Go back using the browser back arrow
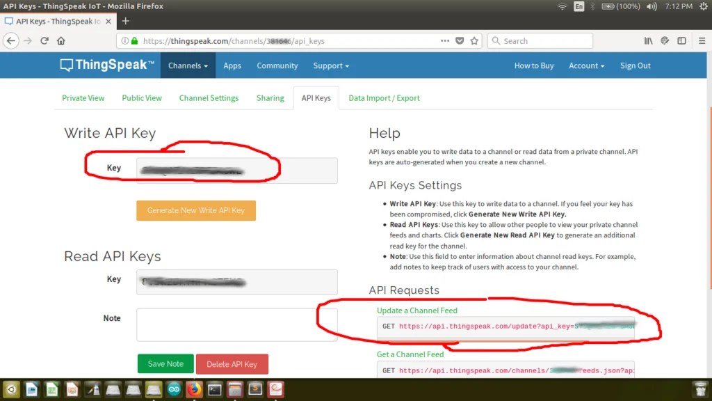This screenshot has width=712, height=401. click(x=11, y=41)
